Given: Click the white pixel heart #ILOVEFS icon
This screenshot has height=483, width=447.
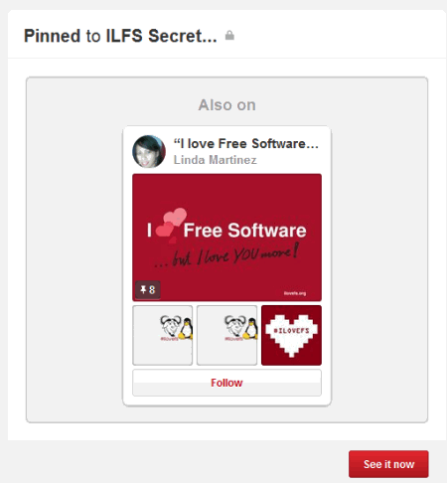Looking at the screenshot, I should tap(291, 336).
